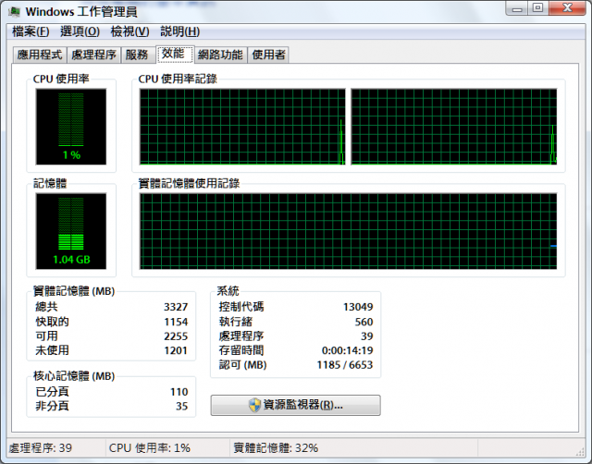Click the 已分頁 label

tap(52, 392)
